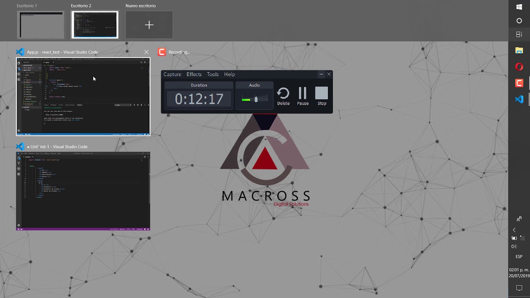Open the Capture menu in recorder
This screenshot has width=530, height=298.
pos(172,74)
